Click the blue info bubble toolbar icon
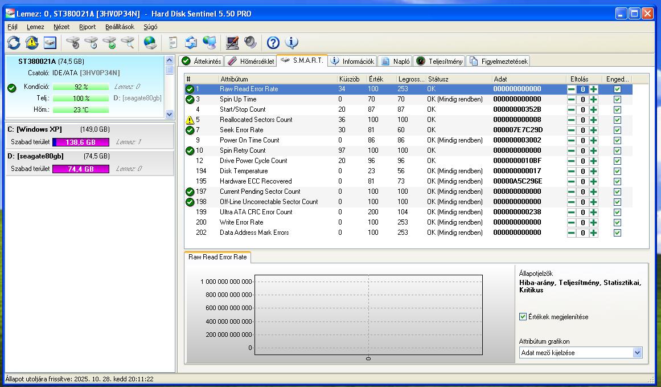 (x=292, y=43)
